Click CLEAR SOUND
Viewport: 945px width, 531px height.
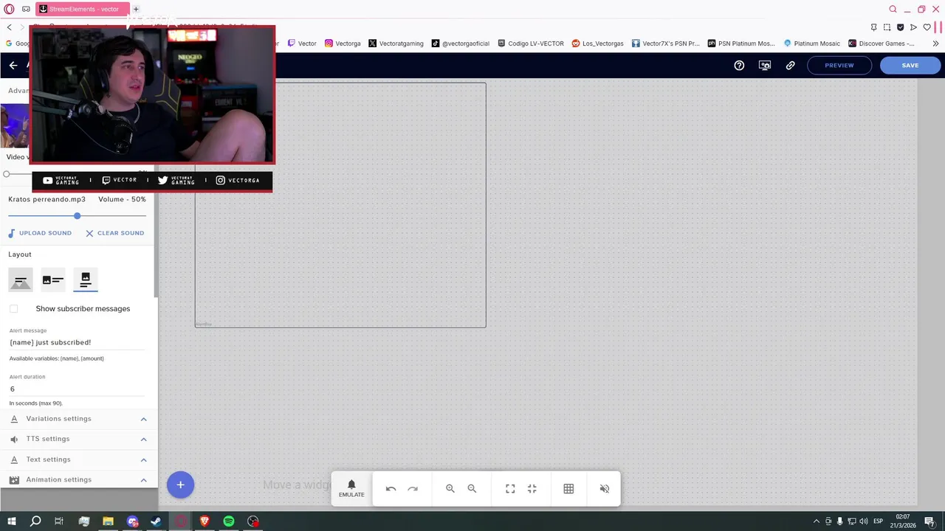click(x=114, y=233)
